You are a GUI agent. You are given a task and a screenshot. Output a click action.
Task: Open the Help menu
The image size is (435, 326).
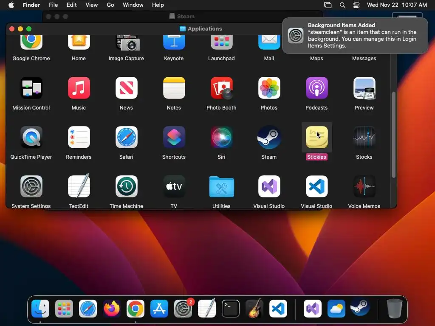click(x=158, y=5)
